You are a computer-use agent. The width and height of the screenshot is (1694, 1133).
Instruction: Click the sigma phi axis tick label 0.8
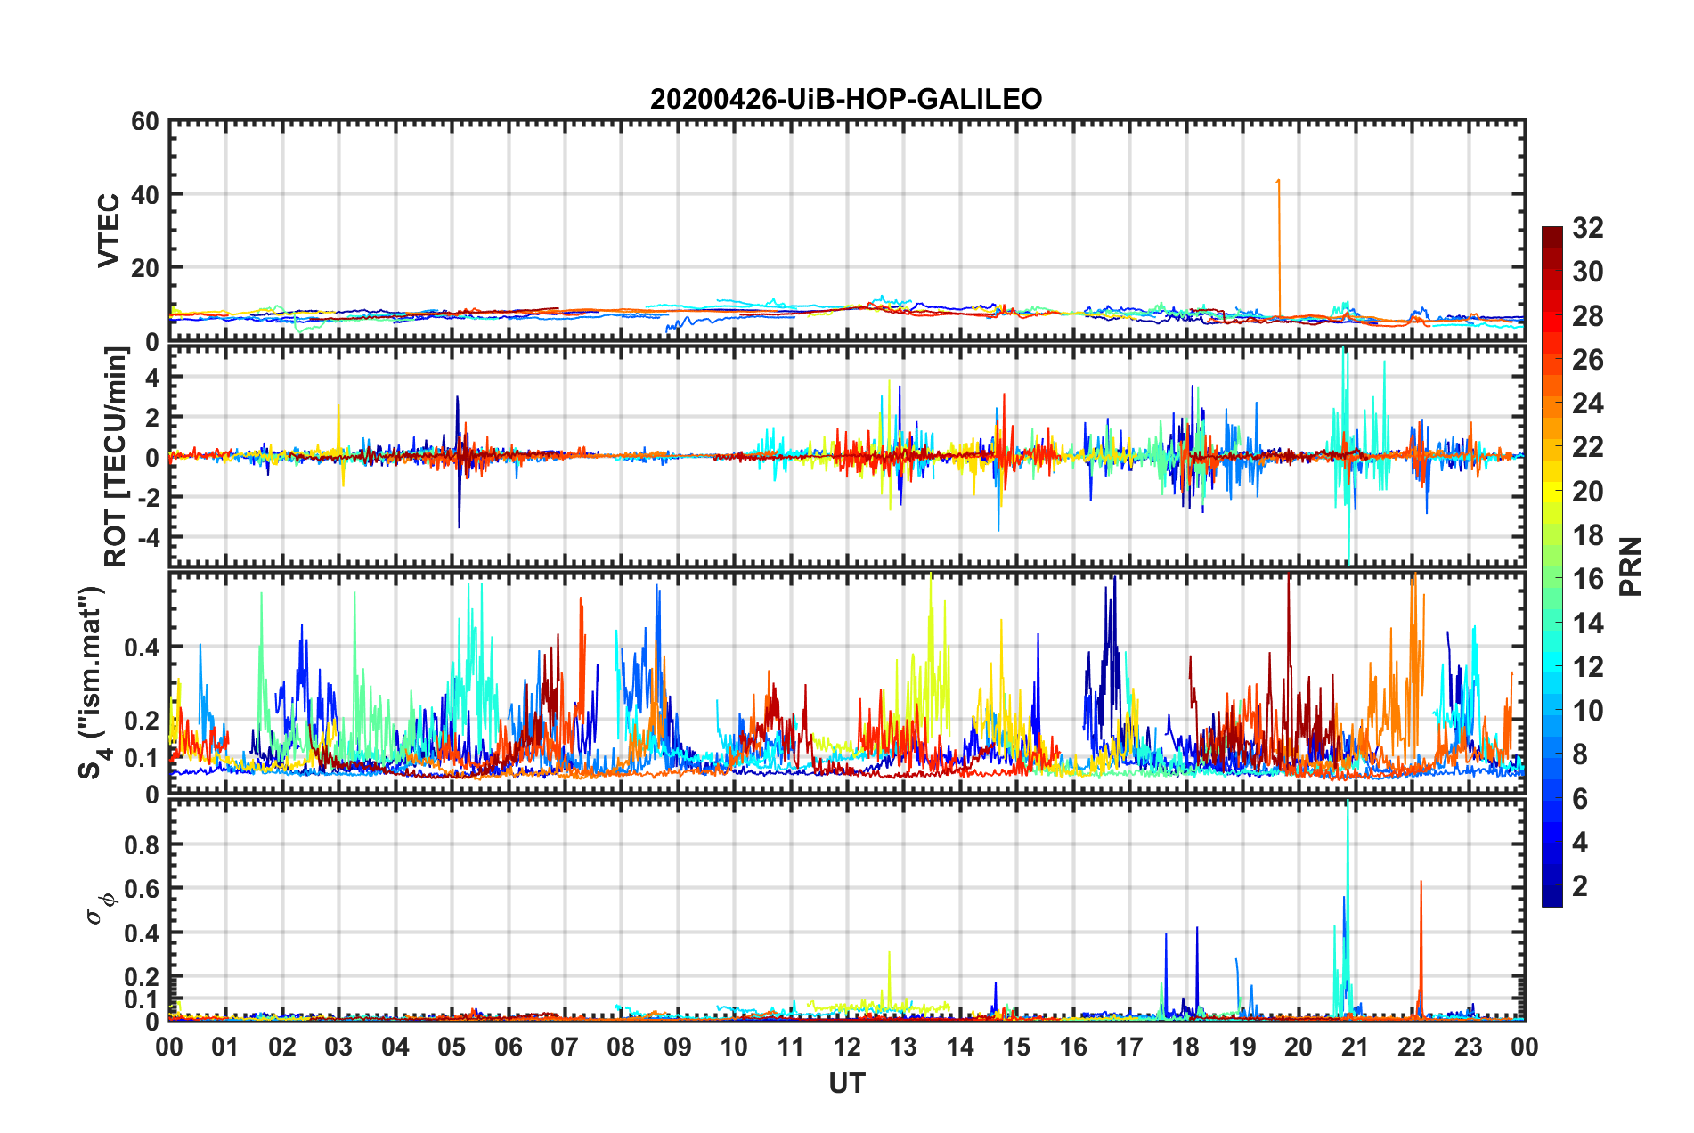coord(142,844)
